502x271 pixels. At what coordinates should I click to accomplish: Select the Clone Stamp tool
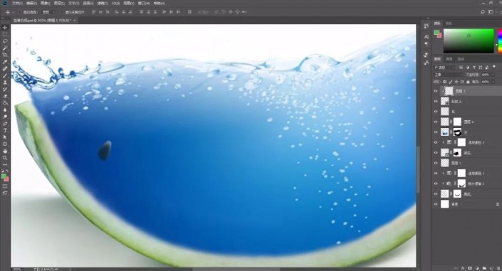[5, 83]
